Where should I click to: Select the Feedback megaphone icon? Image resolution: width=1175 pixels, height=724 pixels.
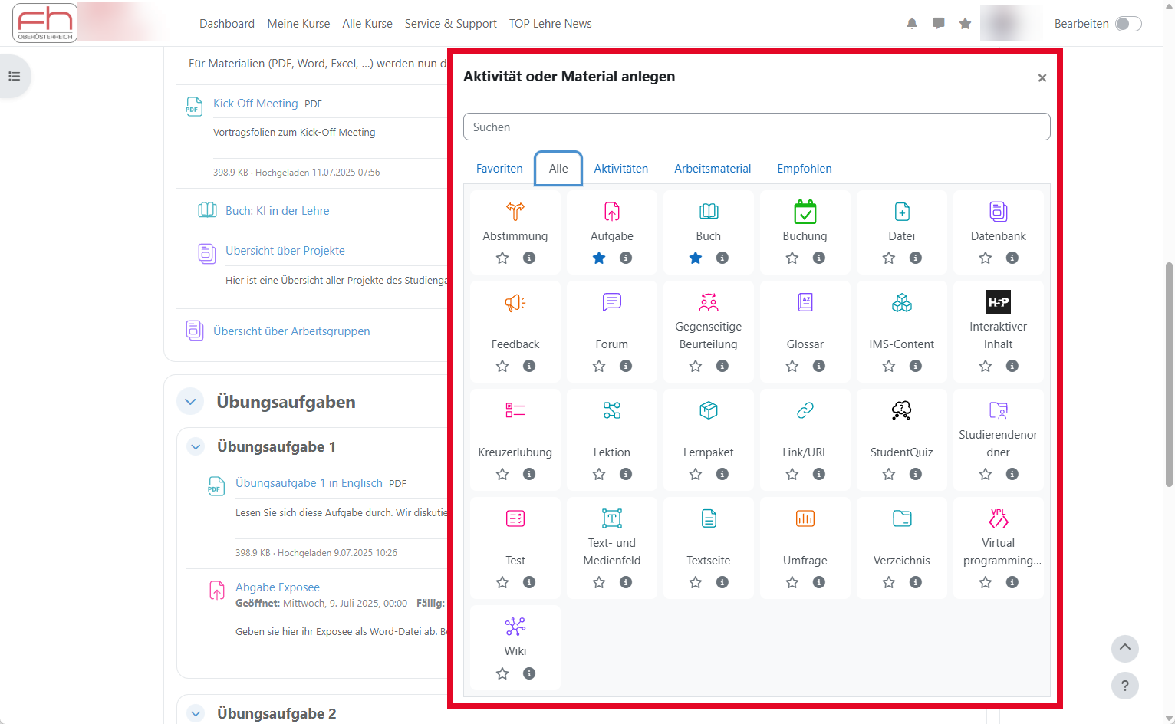[515, 302]
